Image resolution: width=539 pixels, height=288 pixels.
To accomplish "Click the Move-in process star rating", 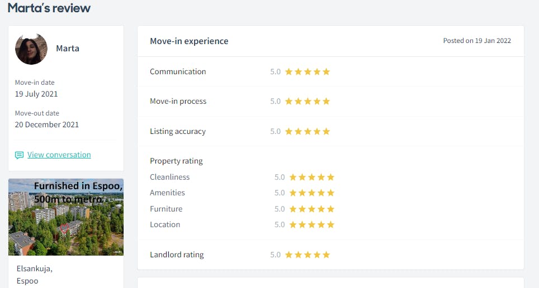I will 308,101.
